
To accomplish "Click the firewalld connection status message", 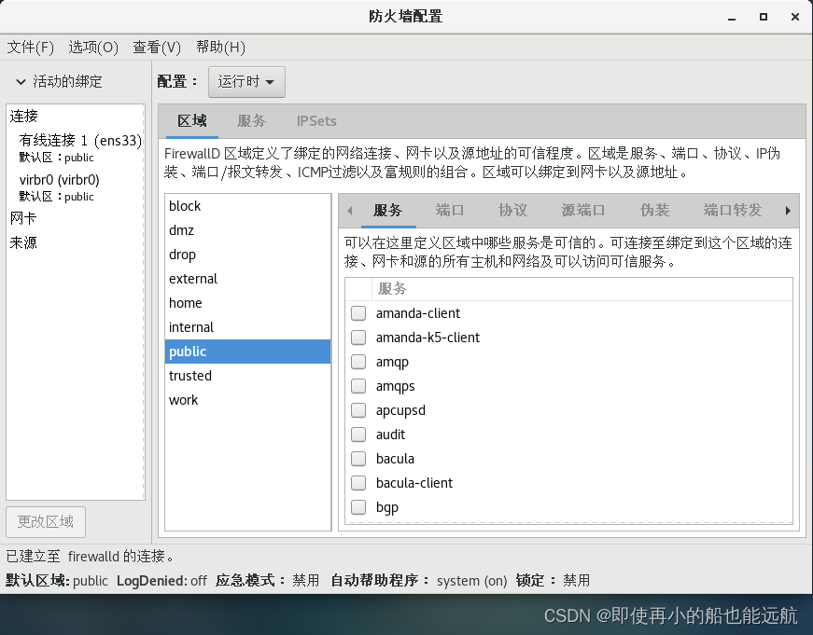I will (x=91, y=557).
